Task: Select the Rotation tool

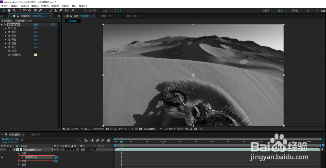Action: click(20, 10)
